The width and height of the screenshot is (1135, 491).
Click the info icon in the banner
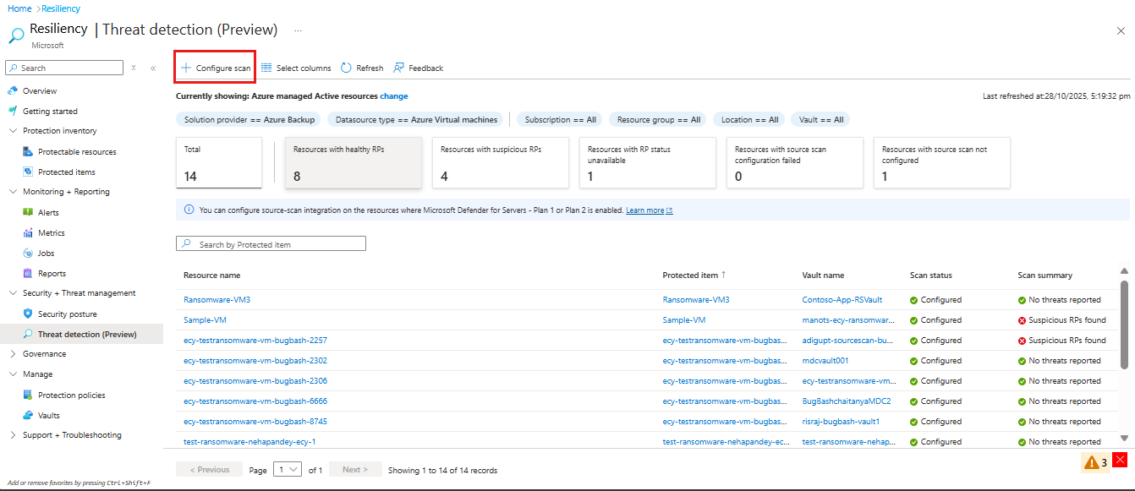point(188,210)
